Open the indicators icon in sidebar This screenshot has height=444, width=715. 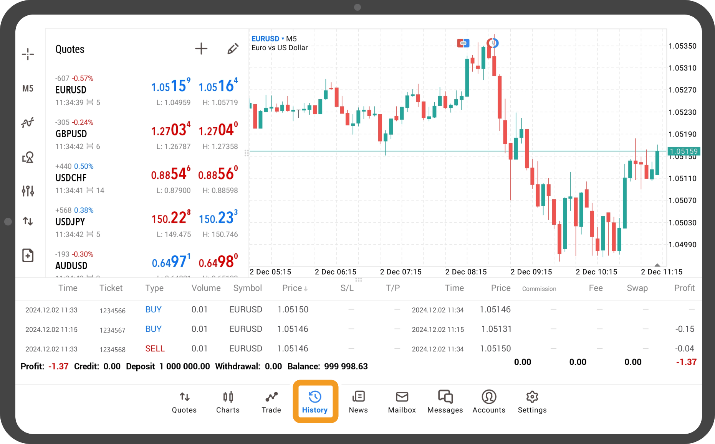(28, 123)
